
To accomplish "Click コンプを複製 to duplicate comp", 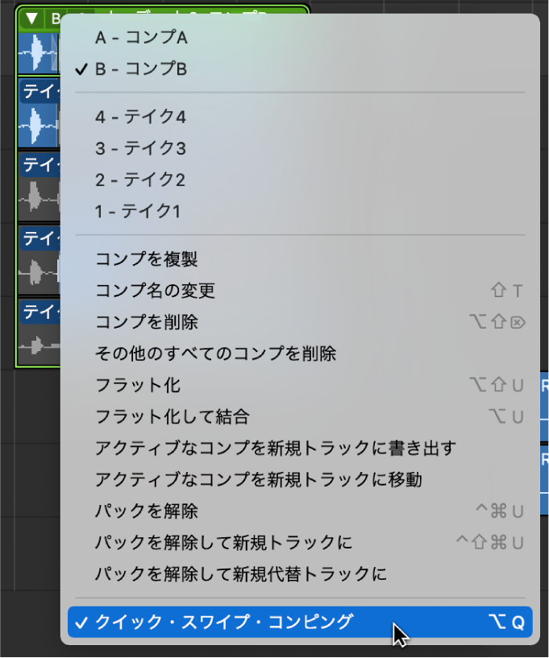I will point(300,259).
